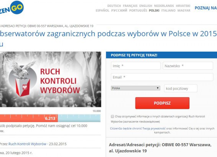Viewport: 217px width, 157px height.
Task: Click the Imię input field
Action: point(135,66)
